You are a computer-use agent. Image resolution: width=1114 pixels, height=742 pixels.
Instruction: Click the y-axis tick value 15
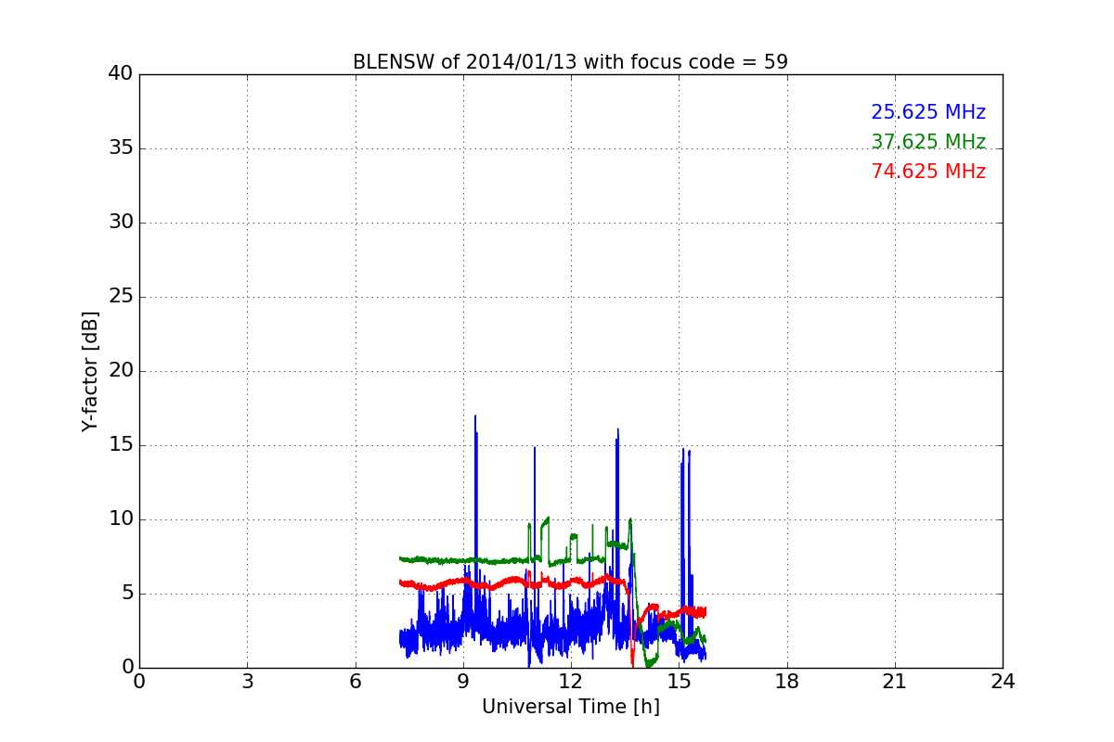[x=120, y=445]
